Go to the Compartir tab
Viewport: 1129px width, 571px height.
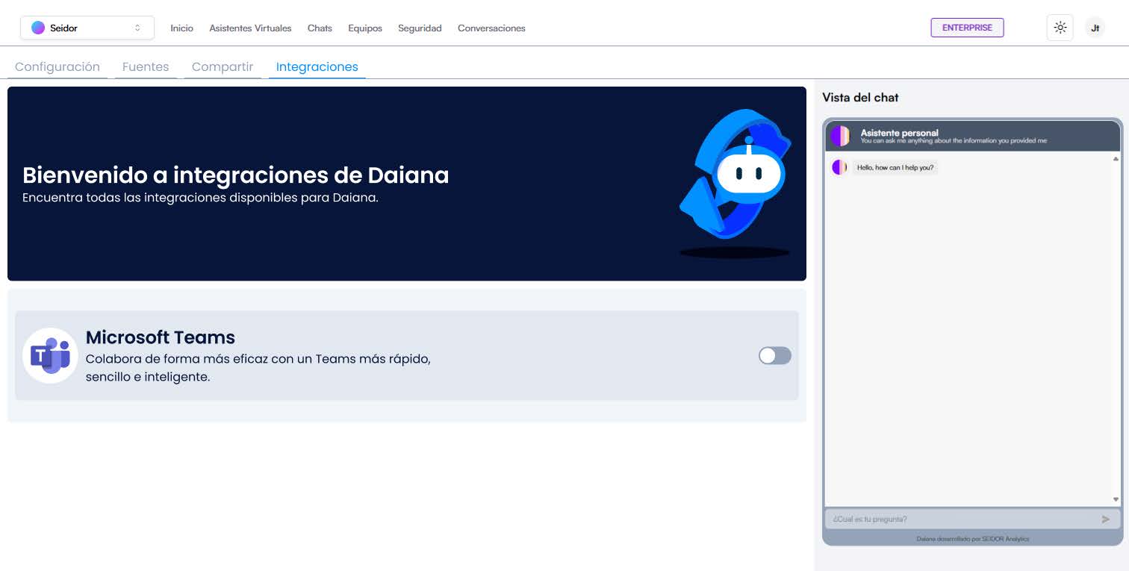coord(223,66)
